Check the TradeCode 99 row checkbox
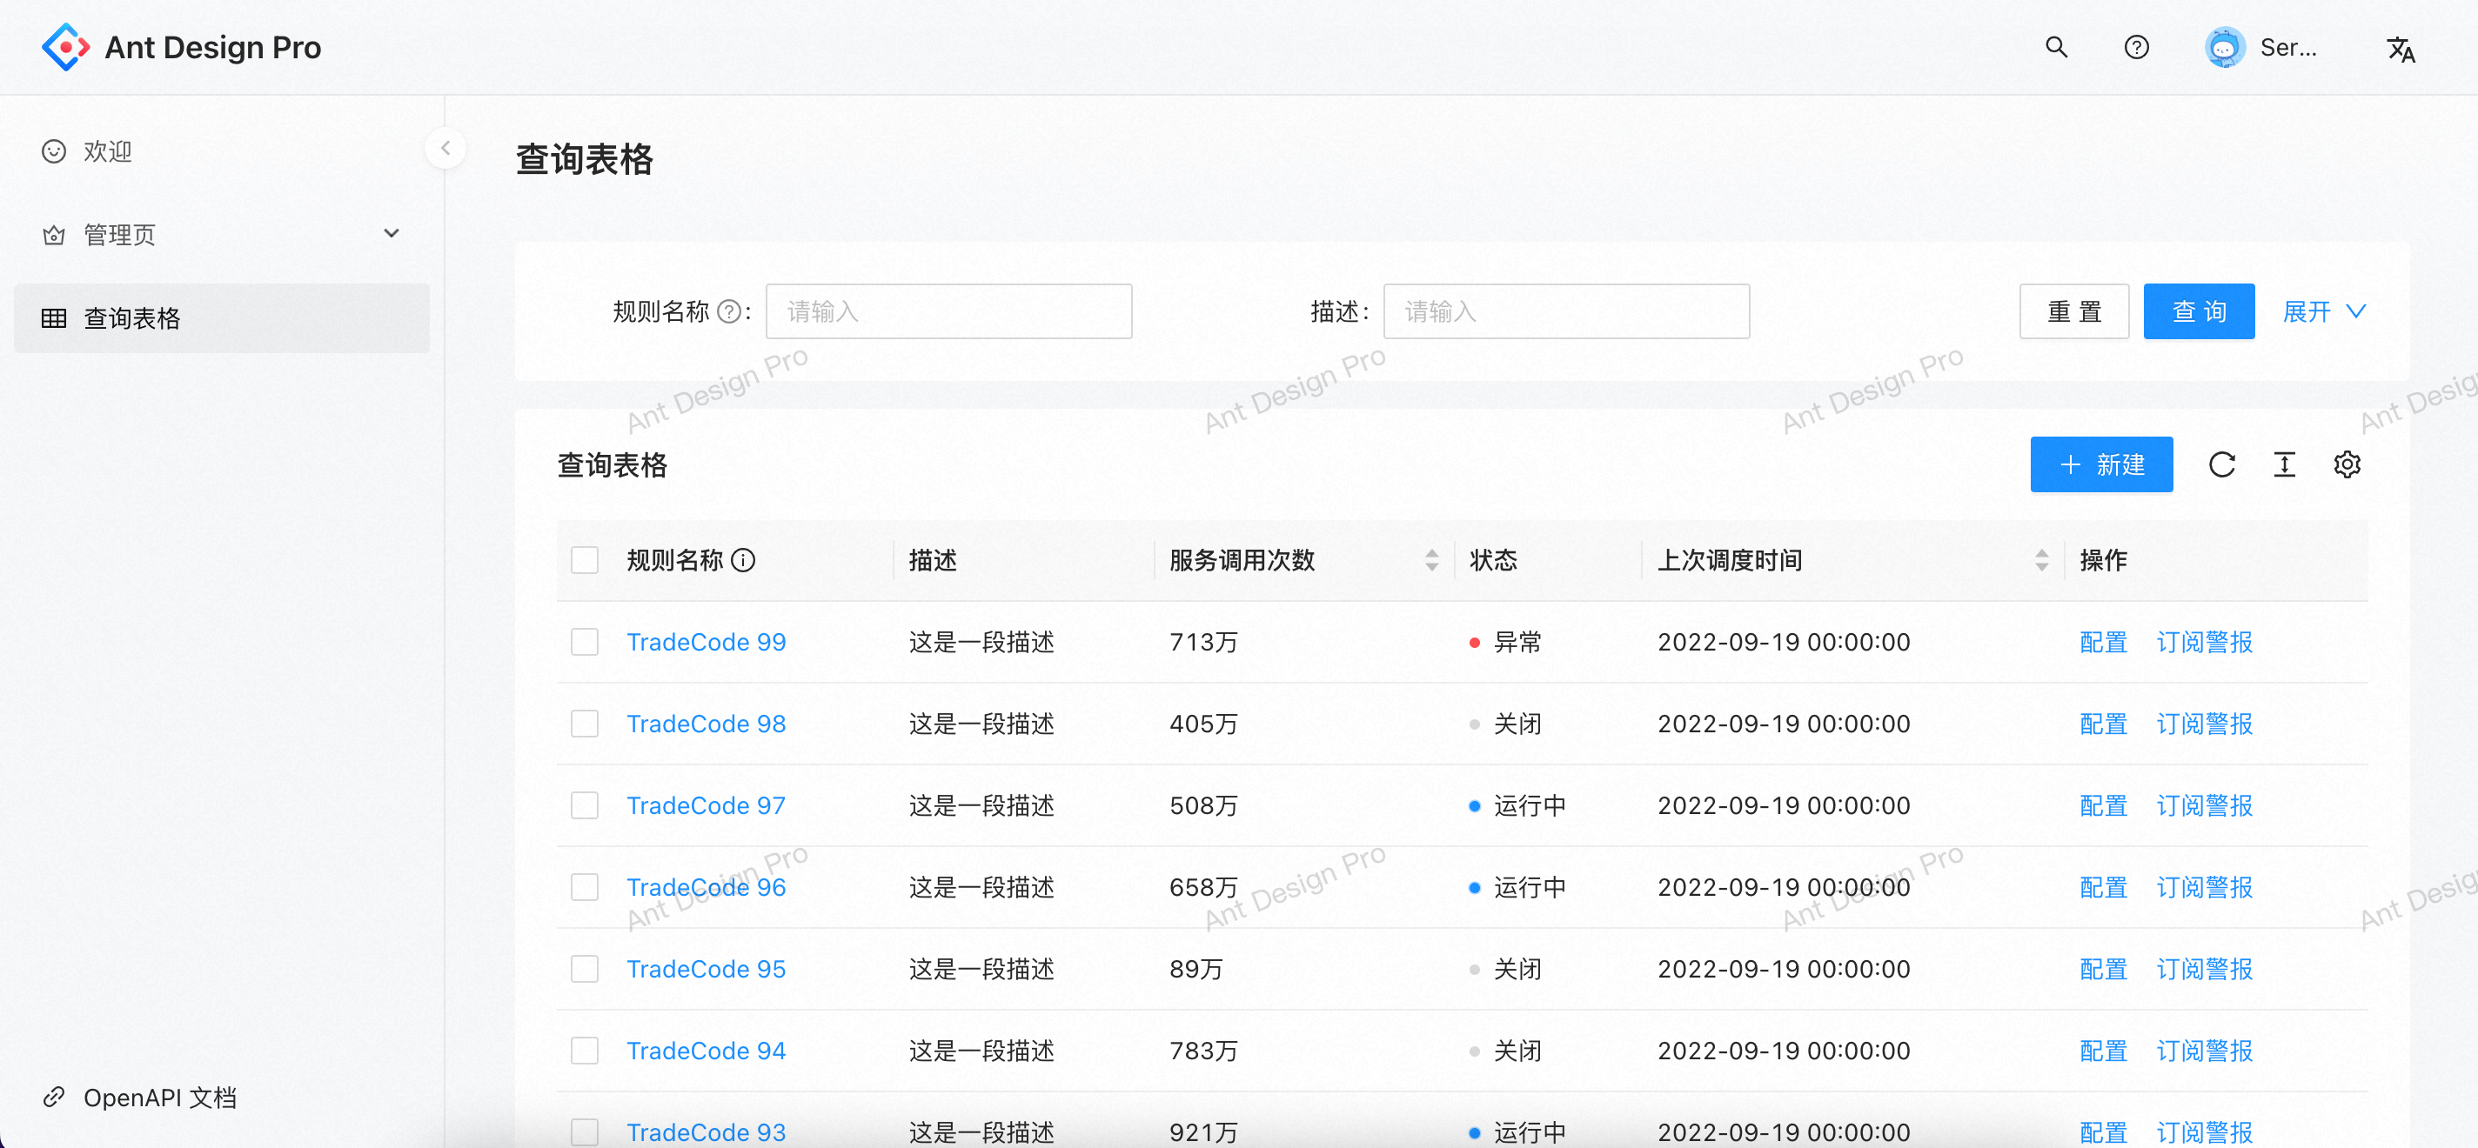Screen dimensions: 2478x1148 [x=585, y=642]
